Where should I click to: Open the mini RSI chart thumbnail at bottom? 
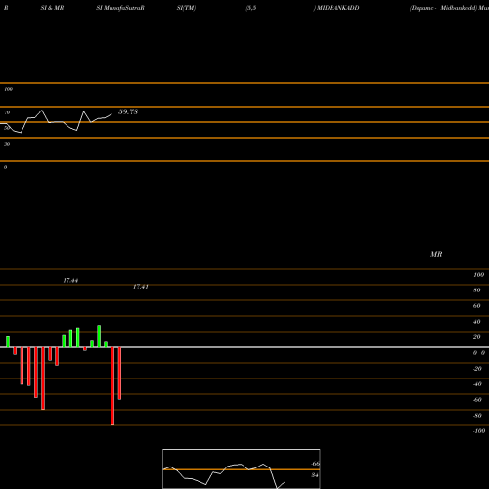coord(242,468)
